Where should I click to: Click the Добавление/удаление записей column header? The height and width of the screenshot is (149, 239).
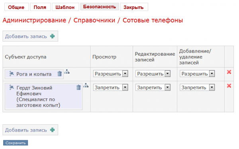(195, 57)
